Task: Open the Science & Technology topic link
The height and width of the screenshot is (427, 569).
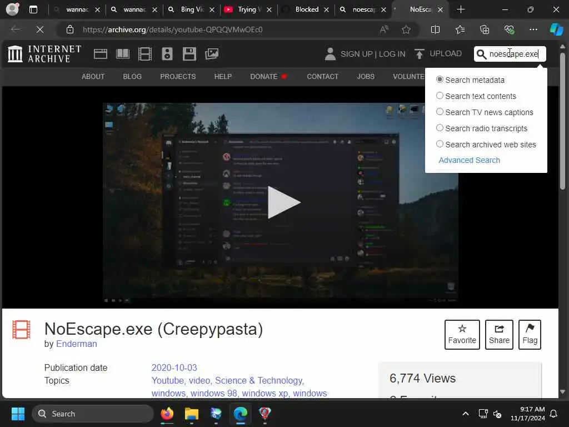Action: [x=259, y=380]
